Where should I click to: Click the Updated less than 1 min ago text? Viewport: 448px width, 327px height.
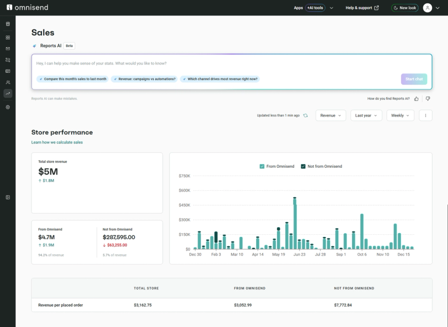click(x=278, y=115)
